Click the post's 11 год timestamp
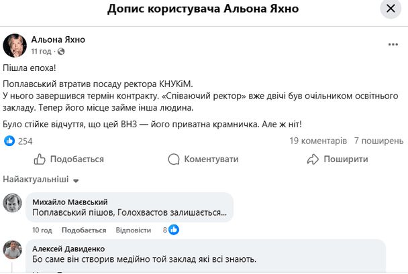The height and width of the screenshot is (274, 408). 42,51
